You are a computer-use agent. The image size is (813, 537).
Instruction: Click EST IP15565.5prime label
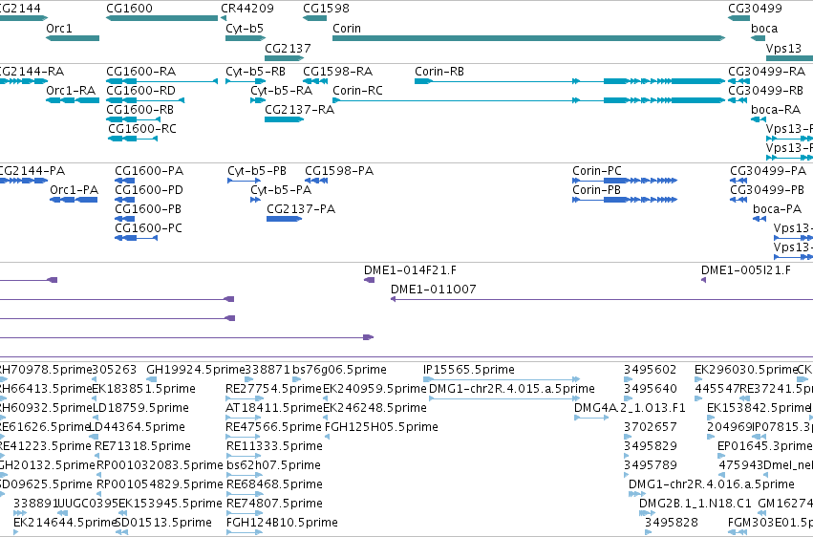(469, 370)
